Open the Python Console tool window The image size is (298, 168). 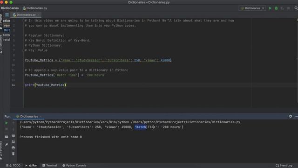coord(74,166)
